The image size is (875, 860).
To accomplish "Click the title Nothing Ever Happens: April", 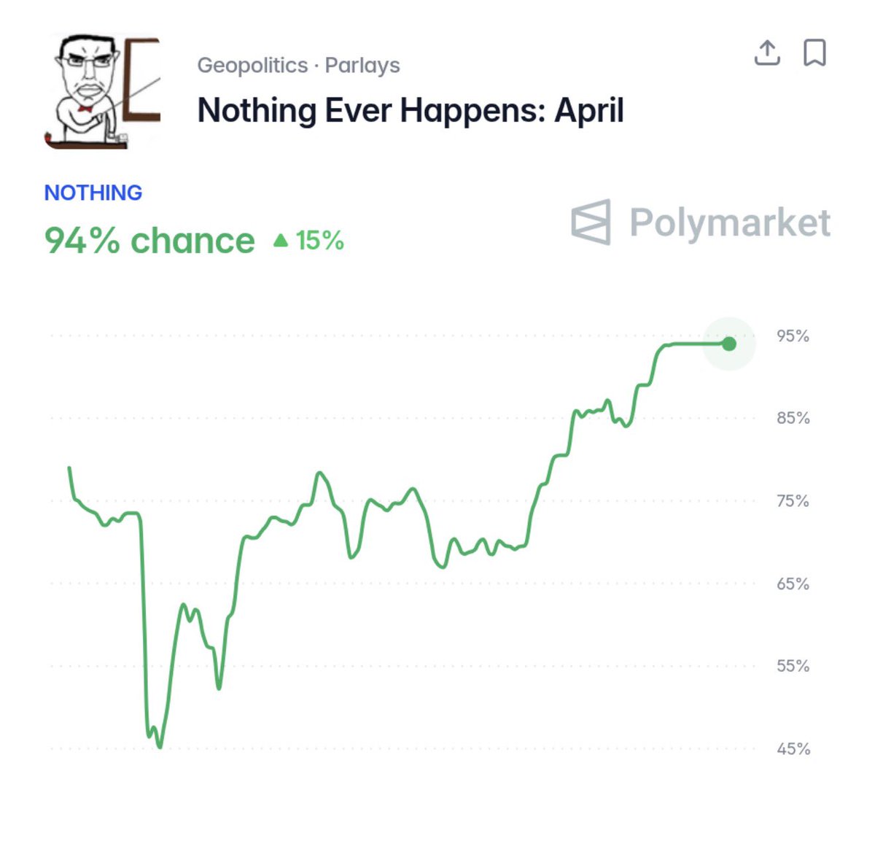I will 411,111.
